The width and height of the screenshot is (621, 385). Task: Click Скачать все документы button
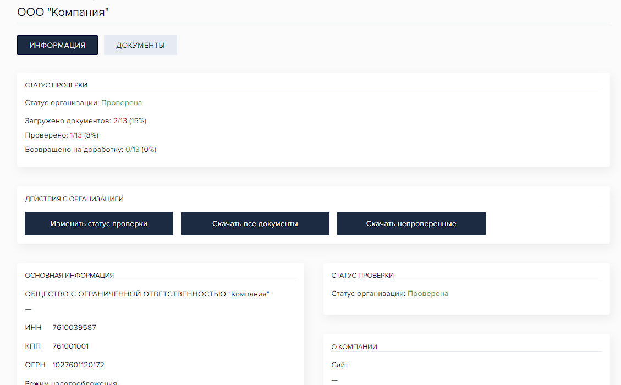pyautogui.click(x=255, y=224)
